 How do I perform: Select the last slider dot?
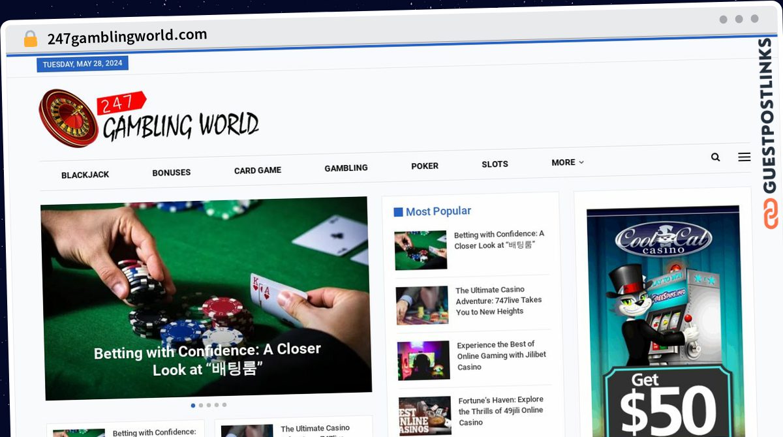point(224,405)
